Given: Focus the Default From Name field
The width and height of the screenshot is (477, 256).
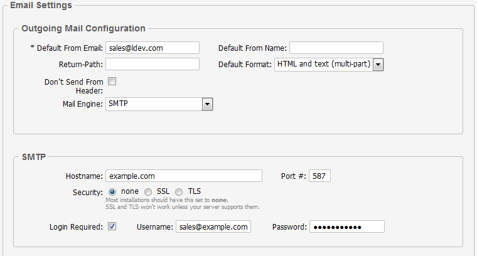Looking at the screenshot, I should [336, 48].
